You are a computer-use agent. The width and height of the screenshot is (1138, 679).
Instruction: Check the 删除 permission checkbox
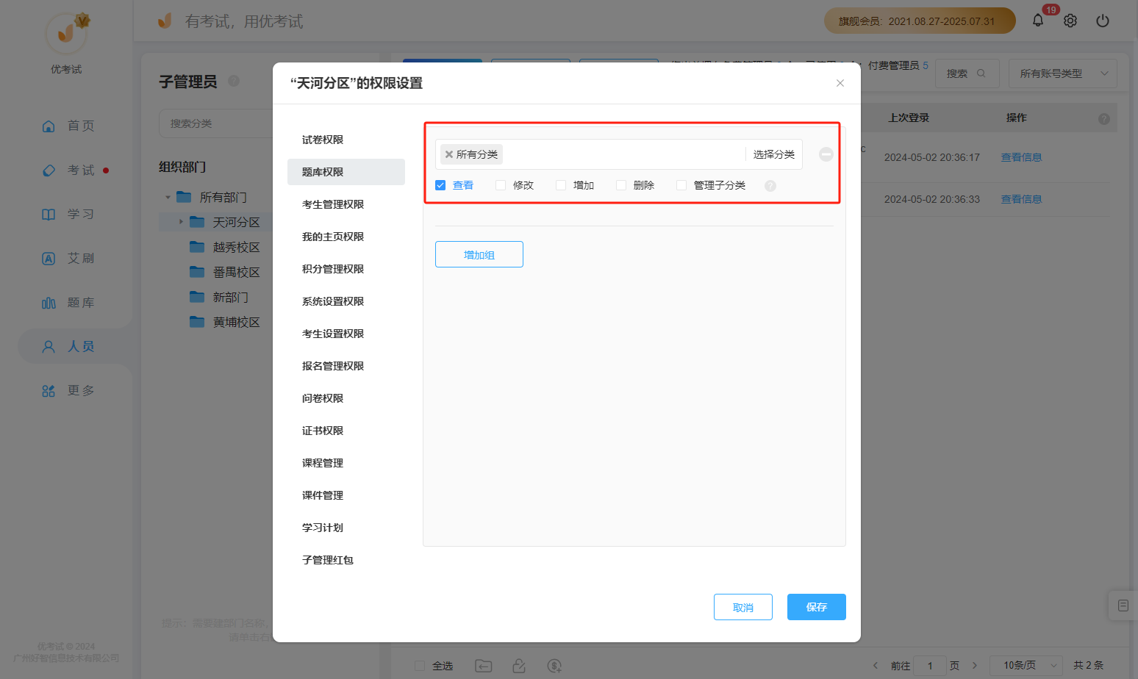(621, 185)
